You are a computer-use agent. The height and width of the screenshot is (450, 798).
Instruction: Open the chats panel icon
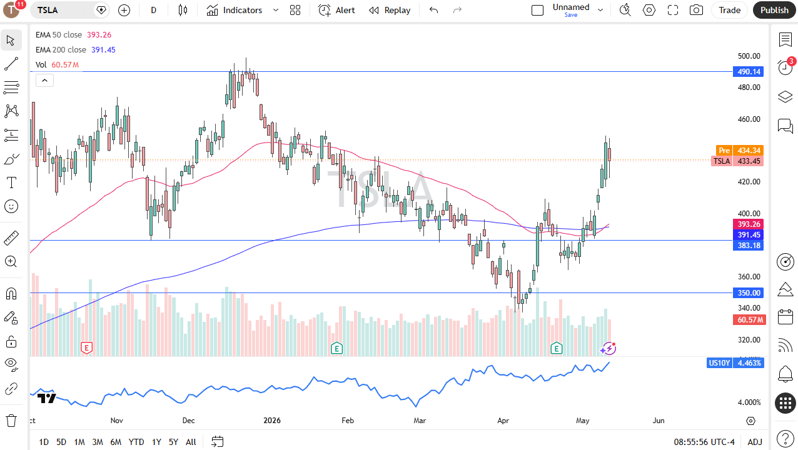click(785, 126)
